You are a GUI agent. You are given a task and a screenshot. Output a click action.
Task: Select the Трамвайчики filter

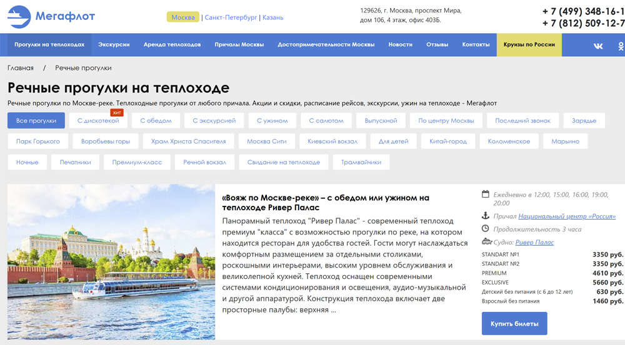361,162
